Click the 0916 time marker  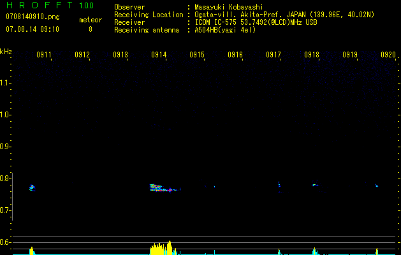tap(235, 55)
